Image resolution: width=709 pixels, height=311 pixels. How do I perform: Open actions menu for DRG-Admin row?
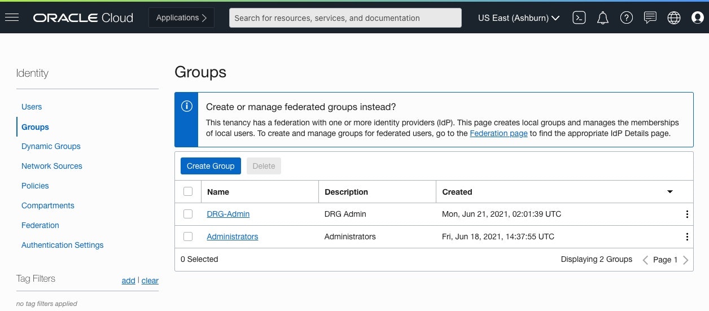(x=687, y=214)
